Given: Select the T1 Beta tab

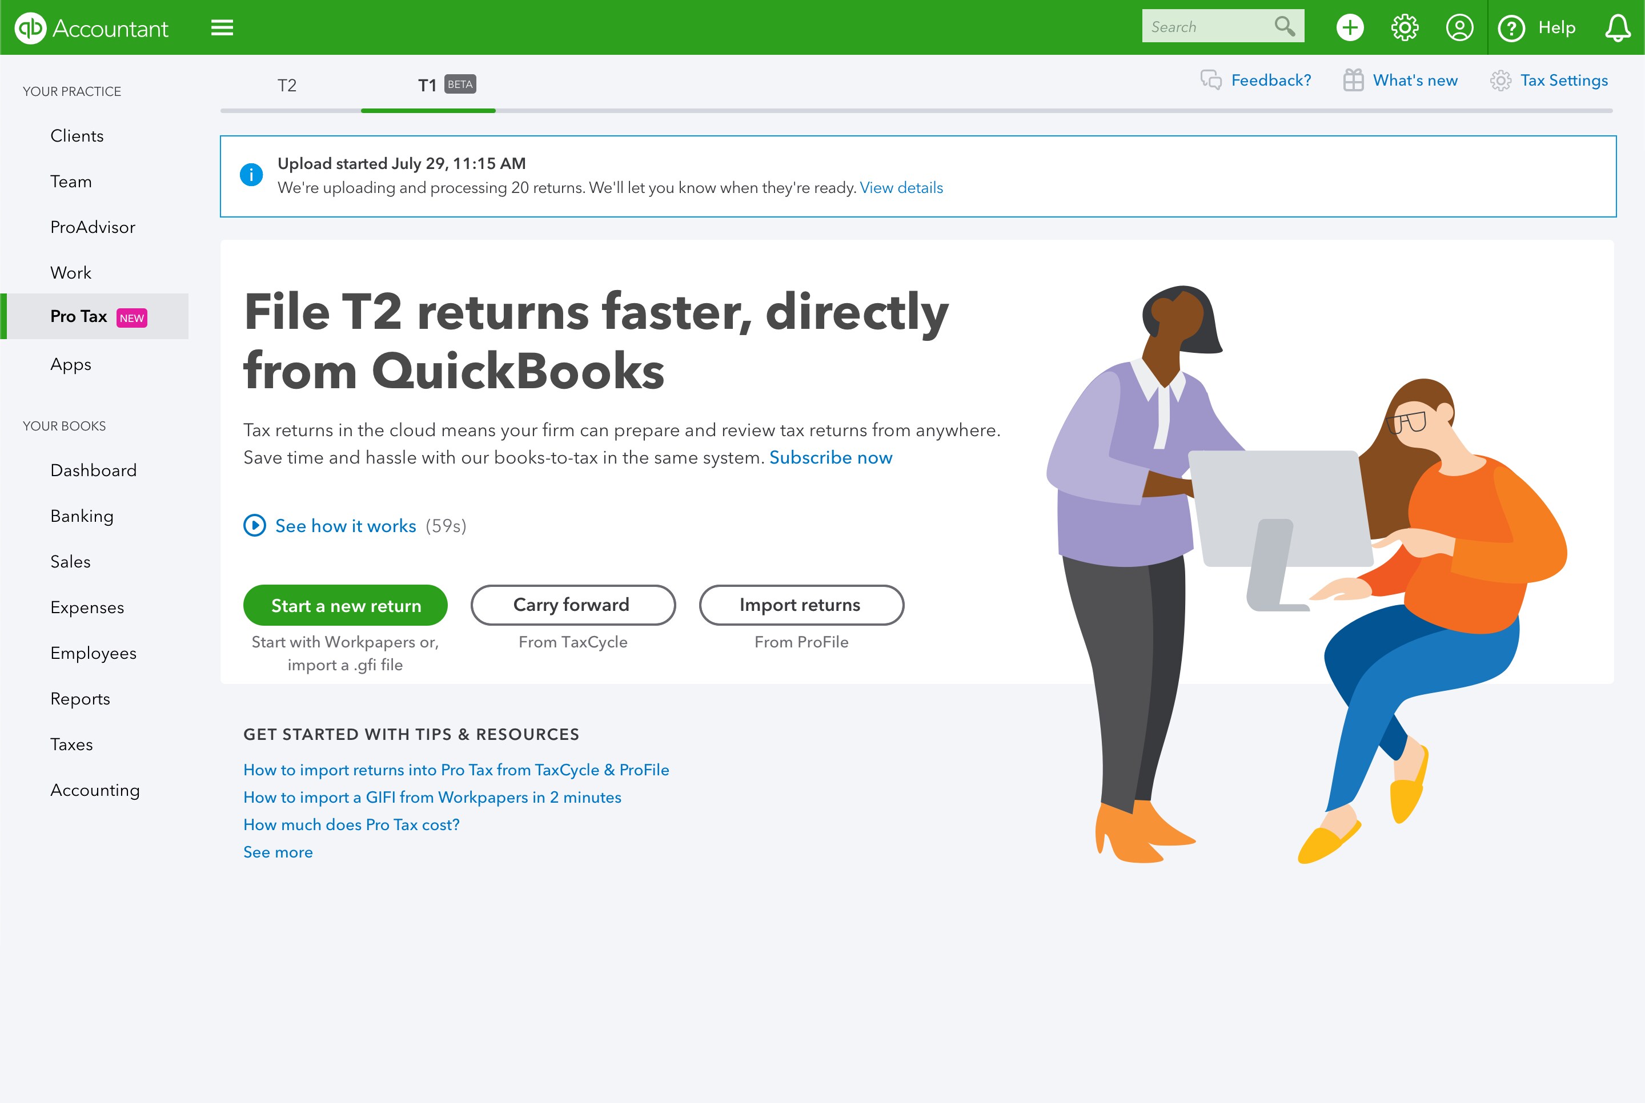Looking at the screenshot, I should [x=446, y=85].
